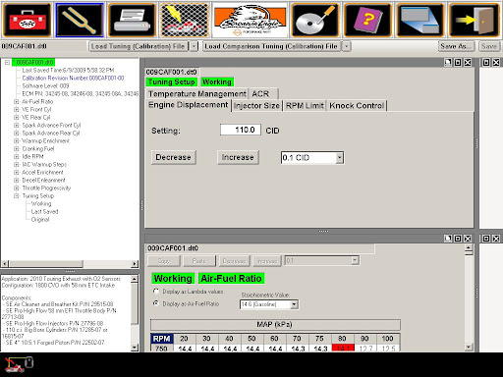Viewport: 503px width, 377px height.
Task: Click the printer icon
Action: click(x=132, y=21)
